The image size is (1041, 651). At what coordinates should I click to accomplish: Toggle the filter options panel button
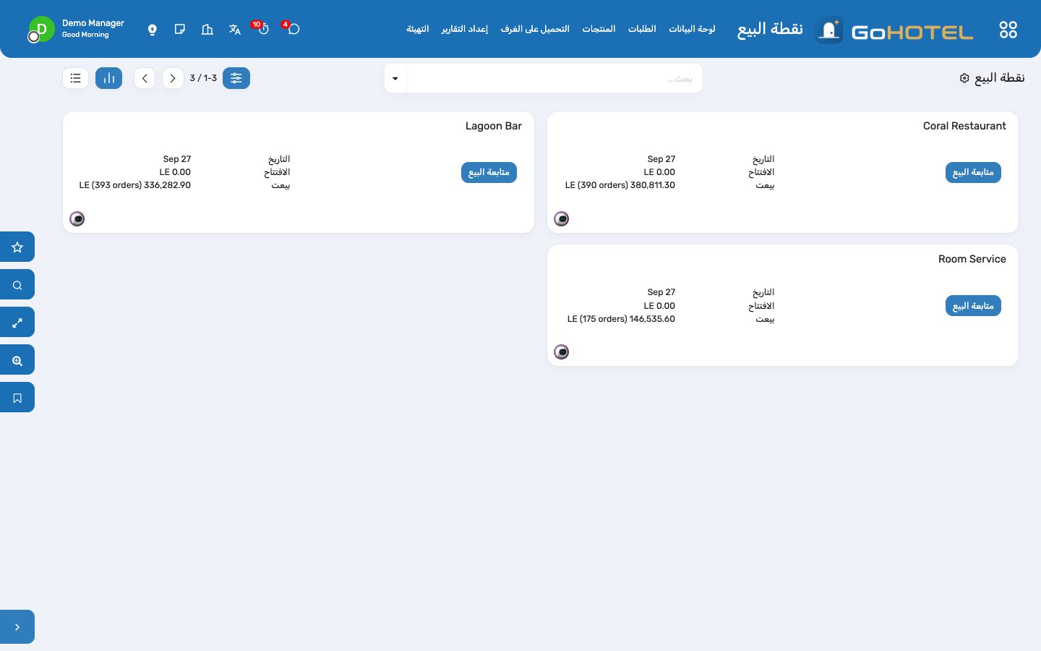point(236,78)
